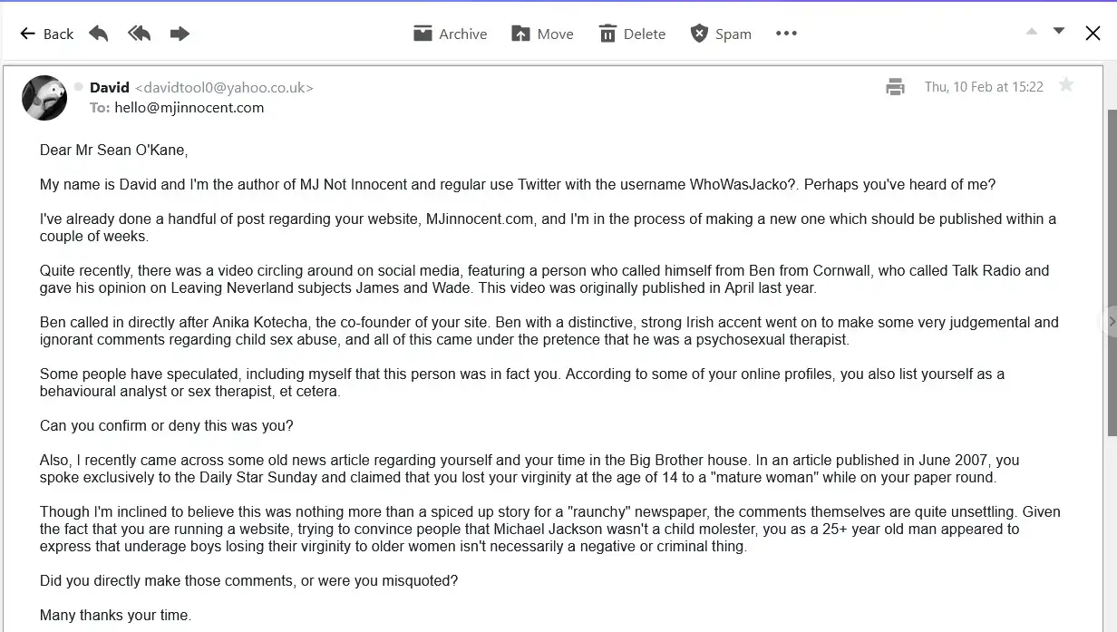1117x632 pixels.
Task: Expand the right side panel chevron
Action: (1111, 321)
